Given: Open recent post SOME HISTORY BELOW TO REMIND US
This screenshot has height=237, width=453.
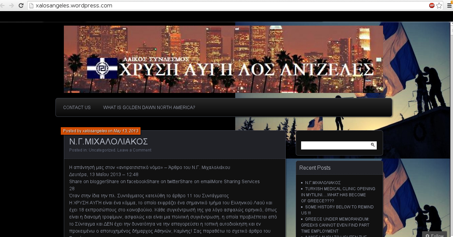Looking at the screenshot, I should (x=337, y=210).
